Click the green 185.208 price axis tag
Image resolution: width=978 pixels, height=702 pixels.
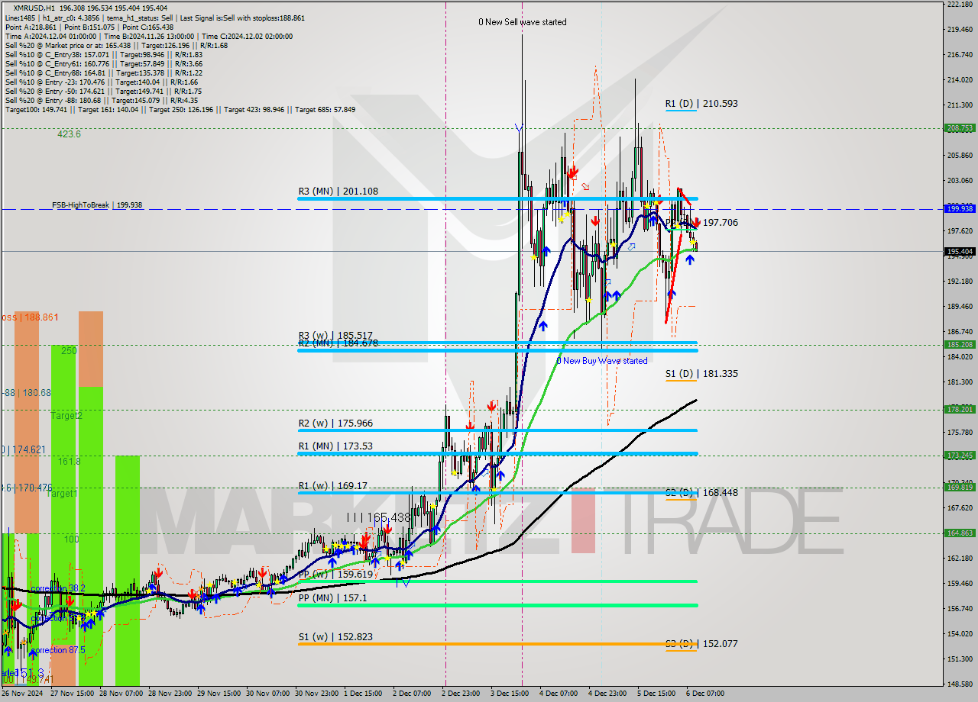(960, 344)
